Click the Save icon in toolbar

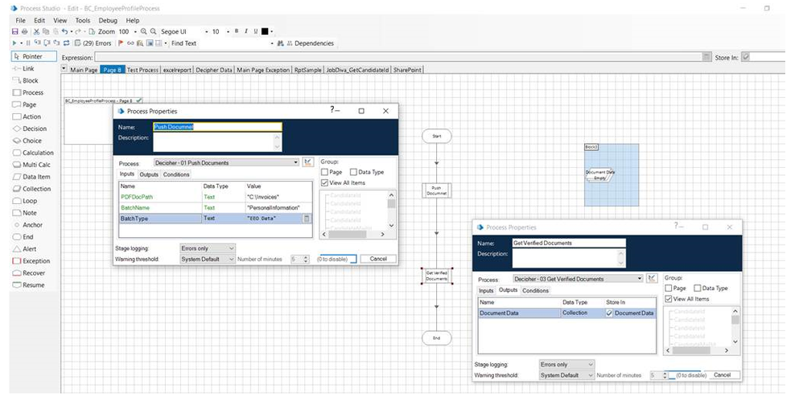click(x=14, y=31)
